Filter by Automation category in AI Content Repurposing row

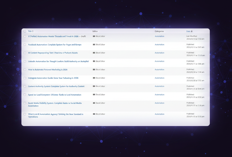(160, 53)
